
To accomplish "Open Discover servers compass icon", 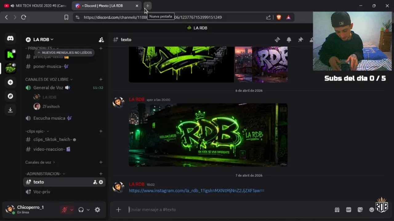I will [10, 96].
